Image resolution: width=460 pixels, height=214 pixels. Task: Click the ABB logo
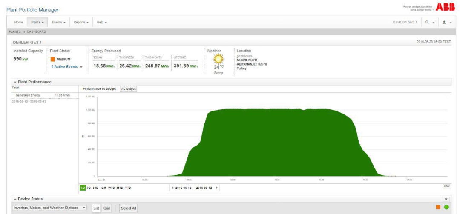tap(446, 7)
